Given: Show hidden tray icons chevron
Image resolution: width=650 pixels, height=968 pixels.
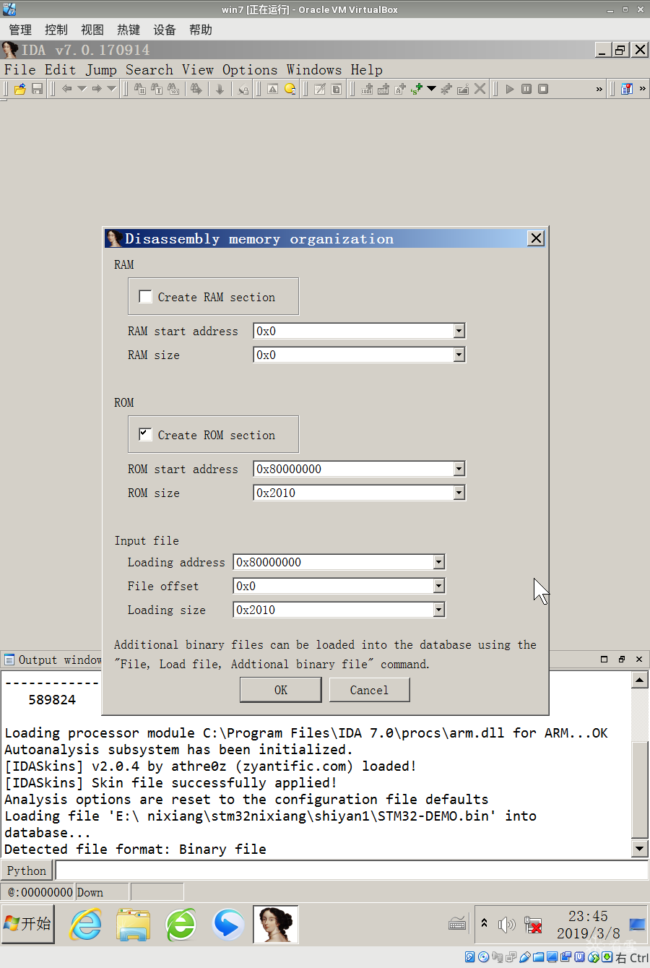Looking at the screenshot, I should 484,923.
